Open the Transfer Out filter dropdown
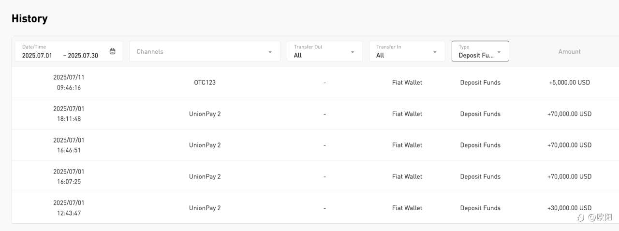This screenshot has width=619, height=231. (x=324, y=51)
